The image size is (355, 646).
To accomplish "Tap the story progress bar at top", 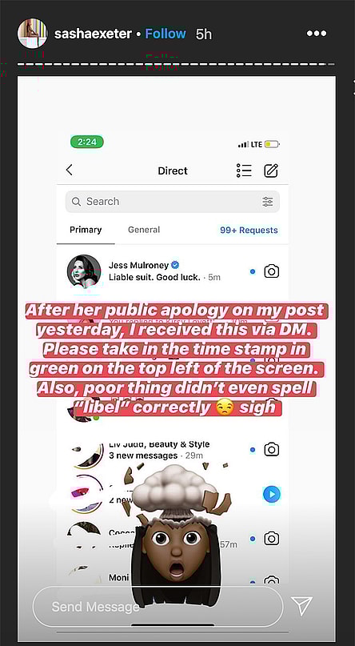I will click(176, 65).
